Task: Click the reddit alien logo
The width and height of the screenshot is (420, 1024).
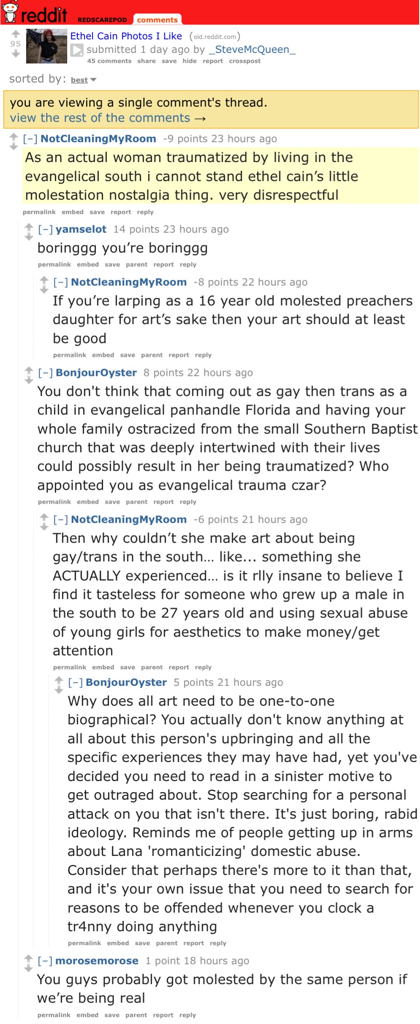Action: [10, 12]
